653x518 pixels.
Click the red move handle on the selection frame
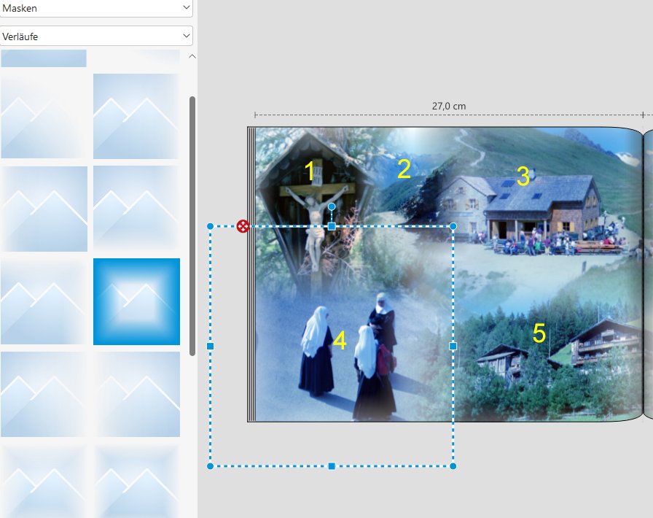tap(243, 226)
